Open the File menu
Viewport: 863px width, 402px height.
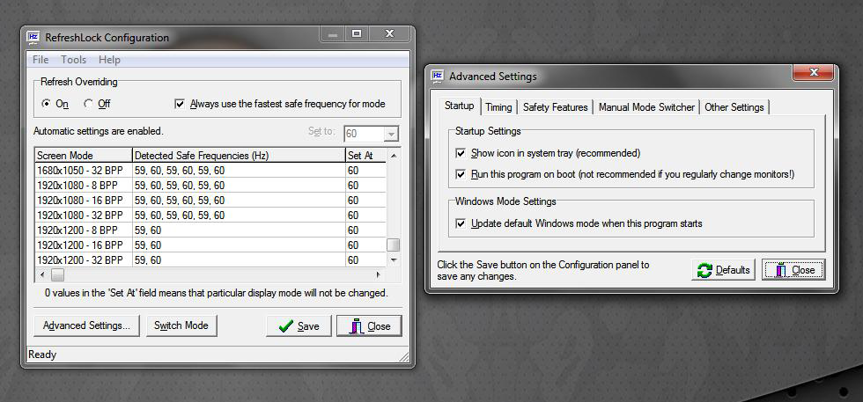(x=41, y=60)
